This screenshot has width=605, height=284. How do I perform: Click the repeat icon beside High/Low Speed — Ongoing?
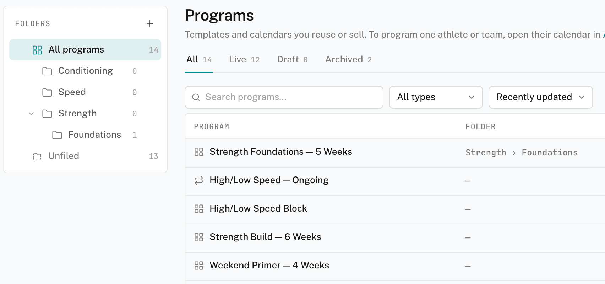199,180
